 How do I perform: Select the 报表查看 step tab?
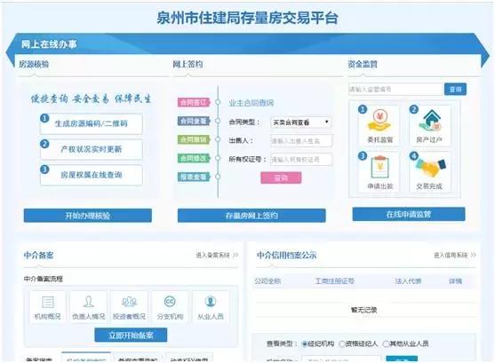click(194, 177)
